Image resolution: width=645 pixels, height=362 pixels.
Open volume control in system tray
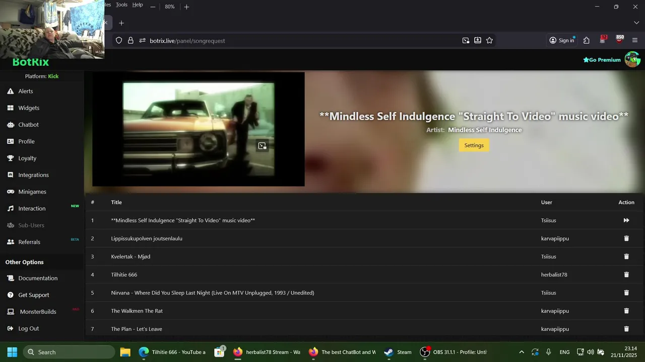click(590, 352)
